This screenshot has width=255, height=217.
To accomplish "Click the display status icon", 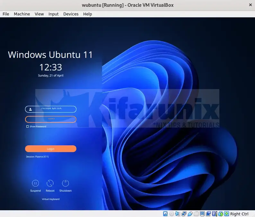I will pos(202,213).
